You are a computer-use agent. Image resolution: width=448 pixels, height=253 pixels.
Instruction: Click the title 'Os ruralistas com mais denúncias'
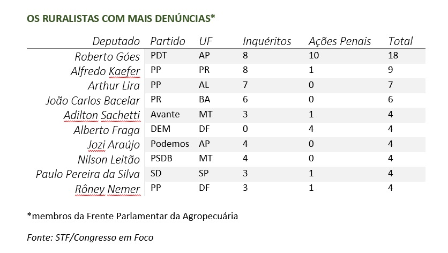[121, 19]
